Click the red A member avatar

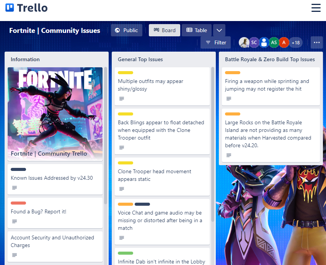[x=284, y=42]
